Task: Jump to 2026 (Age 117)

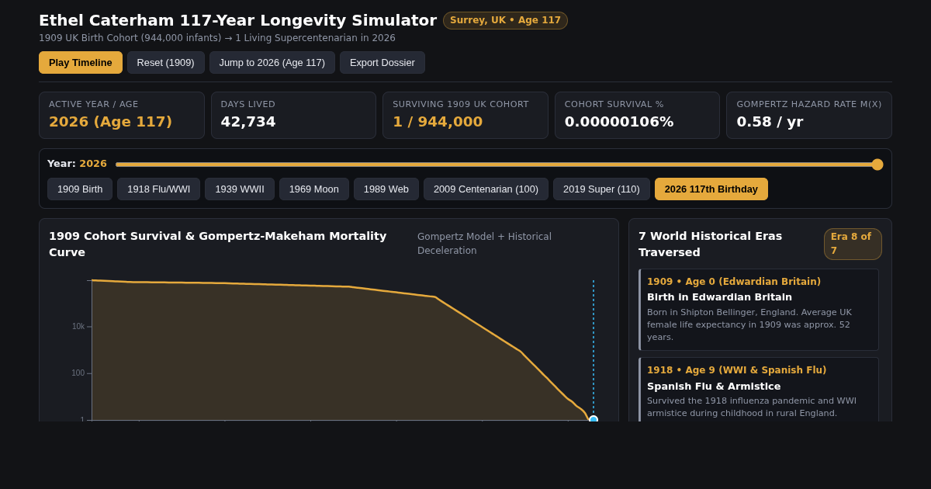Action: pos(272,63)
